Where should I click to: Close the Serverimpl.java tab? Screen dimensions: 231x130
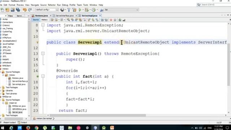(100, 16)
